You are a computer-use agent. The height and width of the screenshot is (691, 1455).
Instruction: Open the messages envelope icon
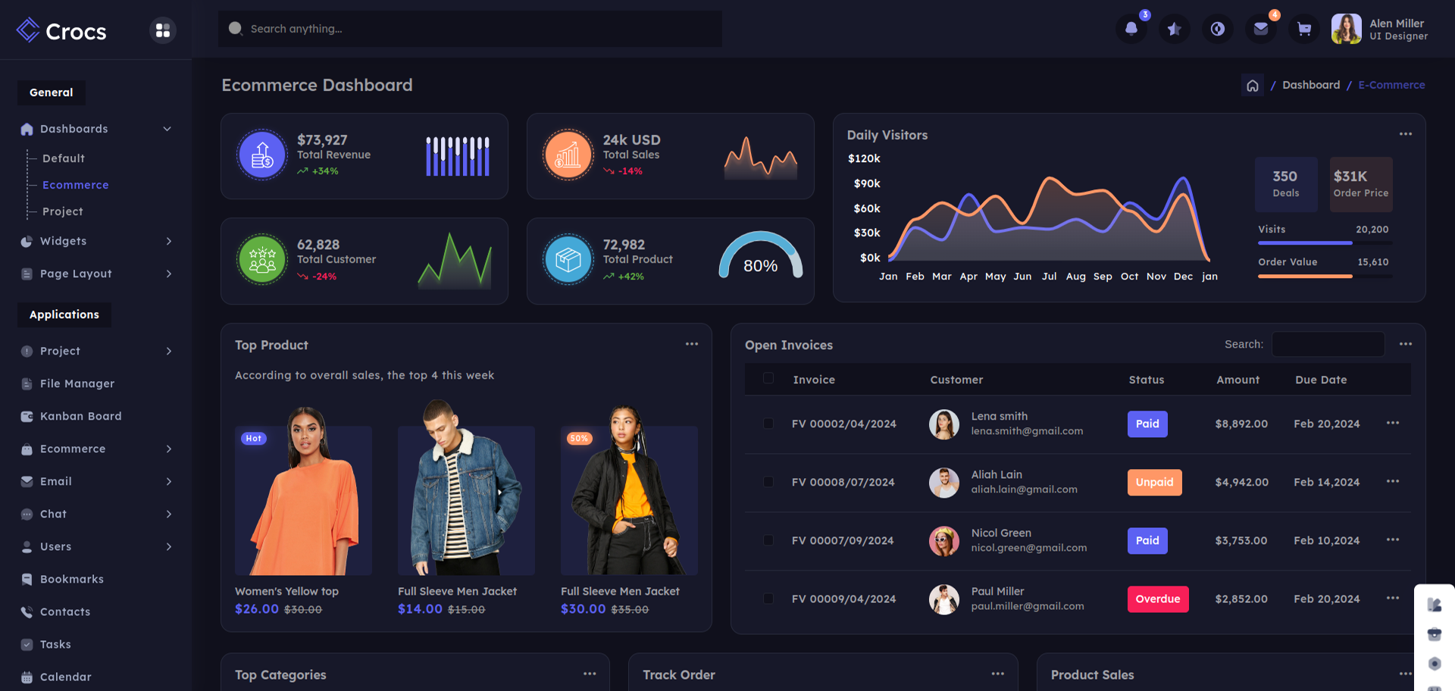click(x=1260, y=29)
